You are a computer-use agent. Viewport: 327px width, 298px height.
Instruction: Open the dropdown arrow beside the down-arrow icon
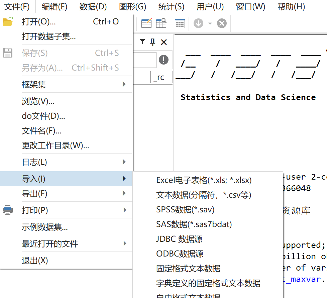[x=210, y=23]
